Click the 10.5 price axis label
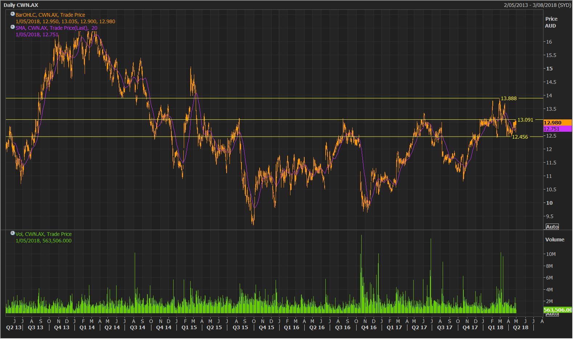Viewport: 573px width, 339px height. coord(551,189)
